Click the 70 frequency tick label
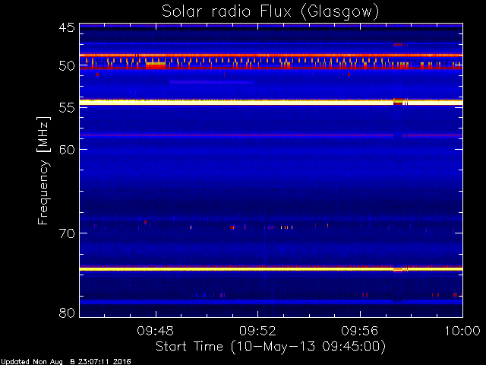486x365 pixels. (67, 233)
